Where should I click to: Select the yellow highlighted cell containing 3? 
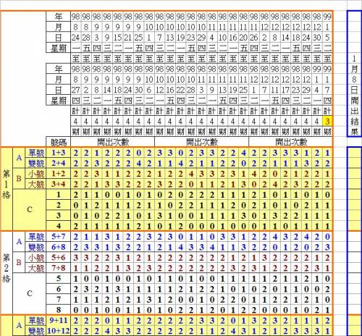(x=327, y=121)
